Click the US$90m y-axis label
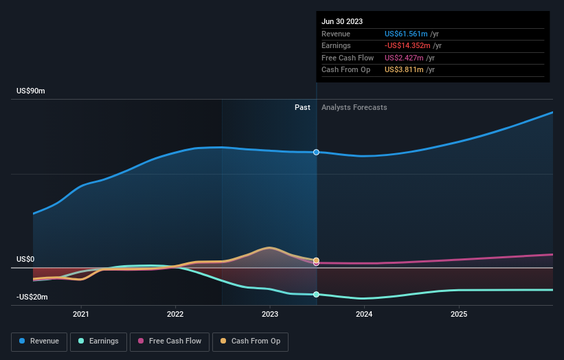The height and width of the screenshot is (360, 564). [x=31, y=91]
